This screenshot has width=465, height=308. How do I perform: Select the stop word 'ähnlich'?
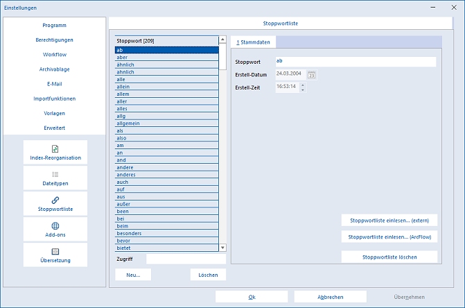167,65
